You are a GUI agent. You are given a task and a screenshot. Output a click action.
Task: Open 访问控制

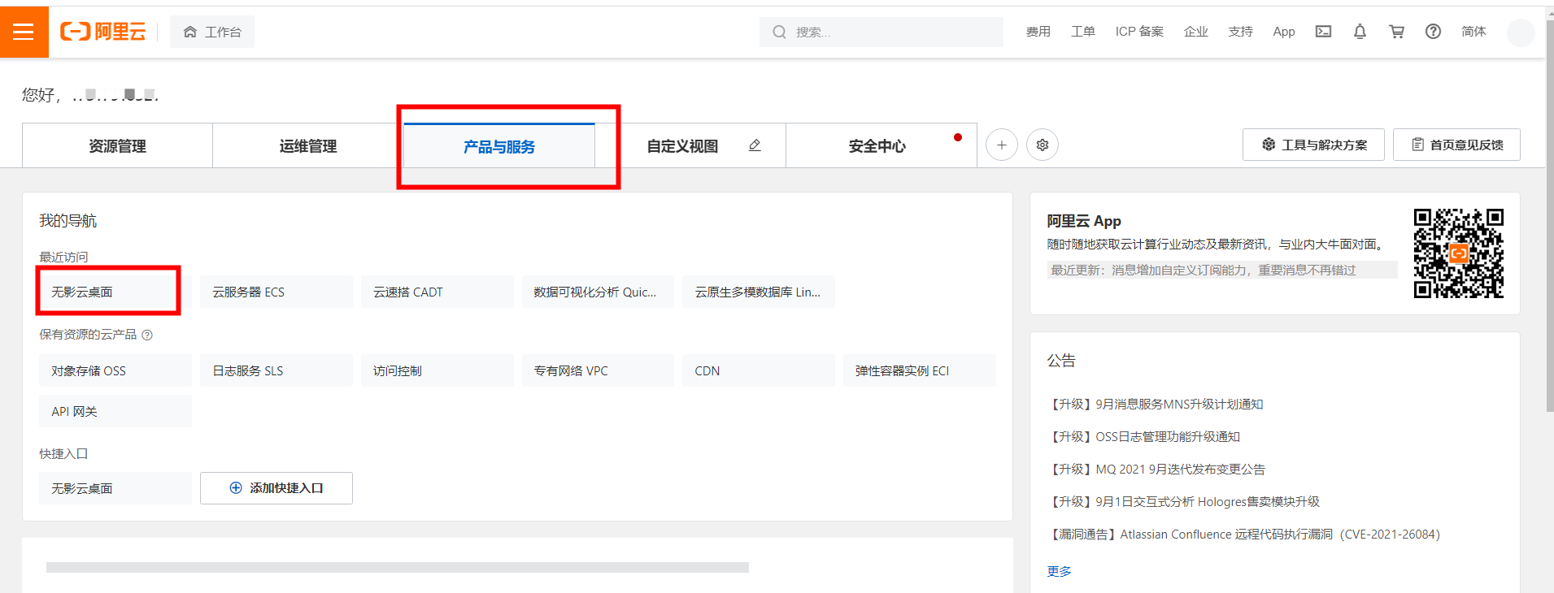point(437,370)
